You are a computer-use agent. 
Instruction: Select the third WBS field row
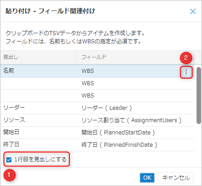tap(97, 96)
